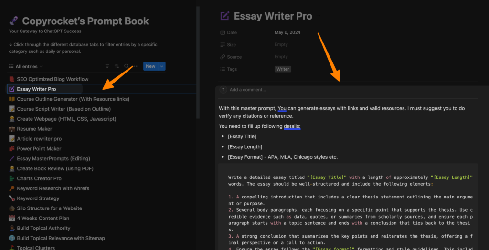Click the sort arrows icon
The width and height of the screenshot is (489, 250).
click(x=117, y=66)
